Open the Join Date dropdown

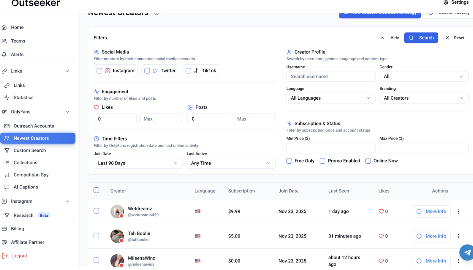(x=138, y=163)
